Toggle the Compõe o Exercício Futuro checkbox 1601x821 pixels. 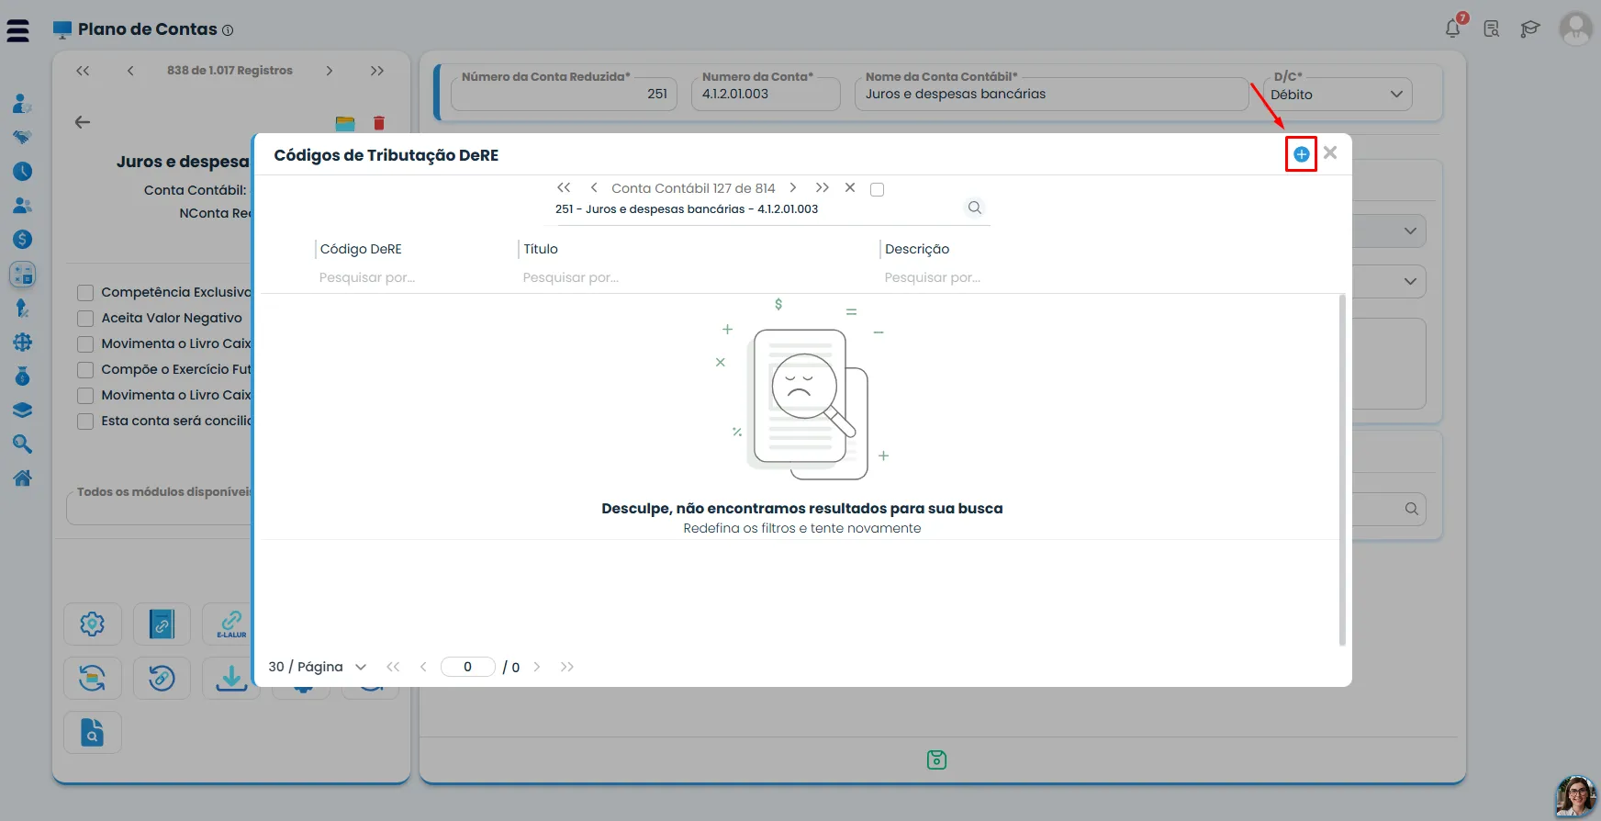click(x=85, y=370)
